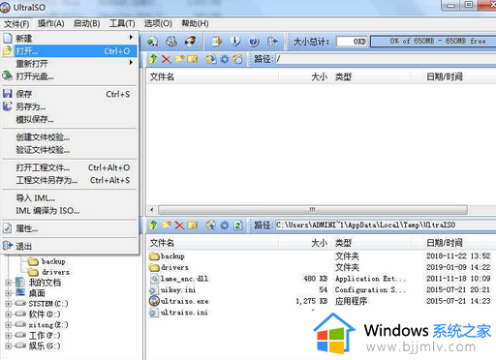Click add-to-image icon in local pane toolbar
This screenshot has height=360, width=496.
[x=211, y=225]
